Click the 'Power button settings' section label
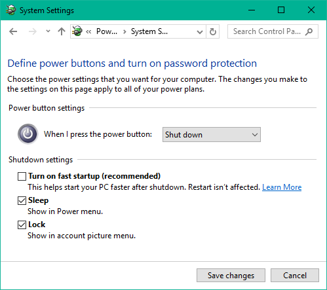The height and width of the screenshot is (290, 327). [x=47, y=108]
